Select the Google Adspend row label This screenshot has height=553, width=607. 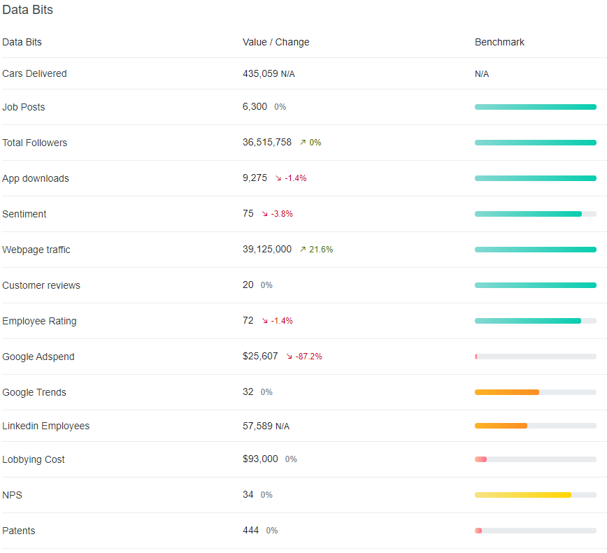click(38, 357)
